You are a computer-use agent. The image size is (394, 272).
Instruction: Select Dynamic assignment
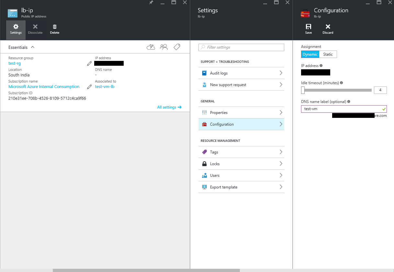310,54
